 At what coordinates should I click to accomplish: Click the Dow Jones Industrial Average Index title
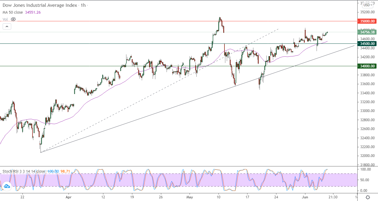pos(40,5)
